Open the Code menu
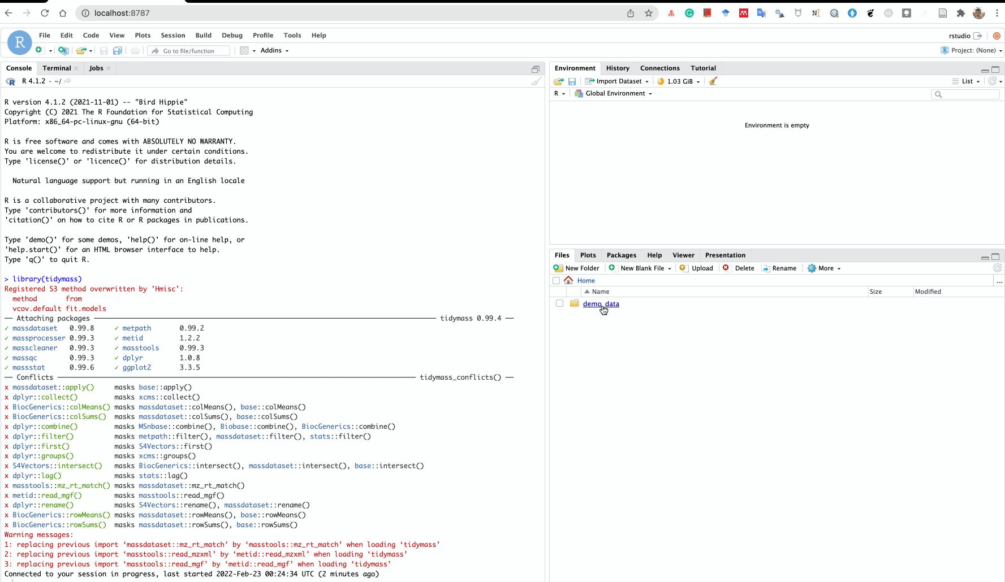Screen dimensions: 1005x582 click(x=91, y=35)
